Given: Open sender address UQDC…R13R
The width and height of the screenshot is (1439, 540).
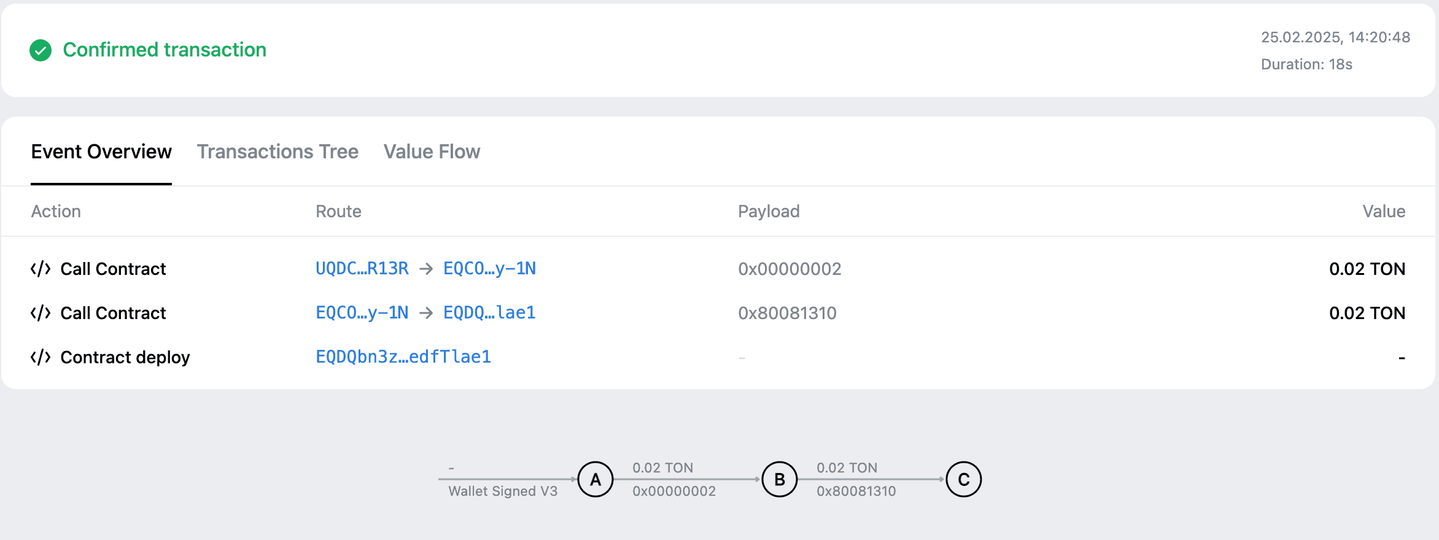Looking at the screenshot, I should coord(362,269).
